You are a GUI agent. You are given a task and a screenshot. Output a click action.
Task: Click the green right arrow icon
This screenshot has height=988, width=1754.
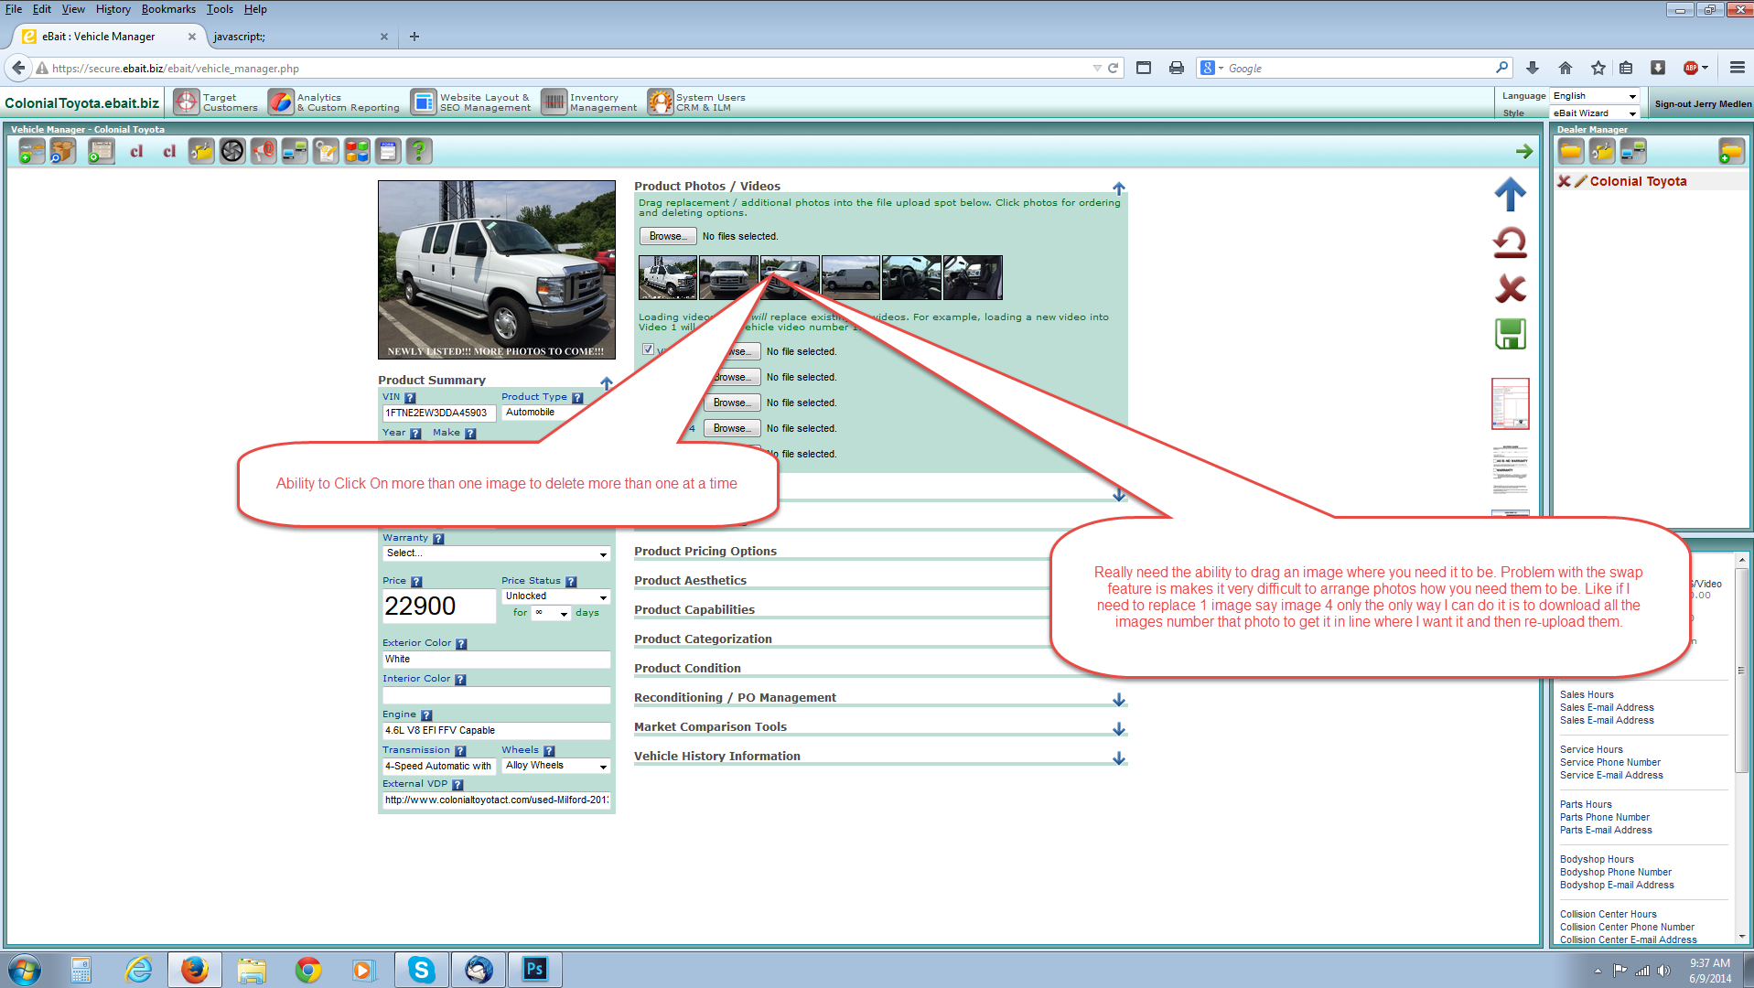1523,151
